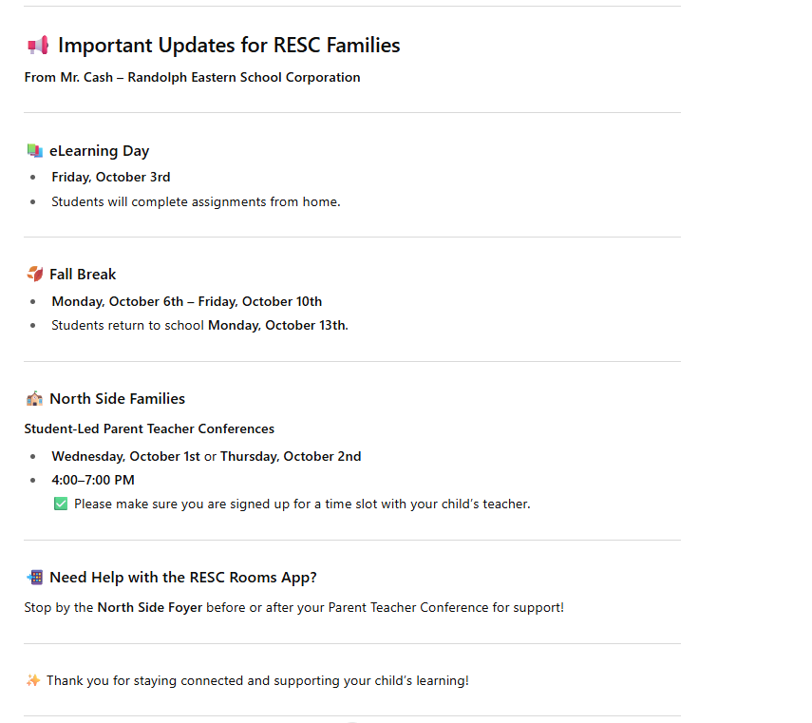Click the fallen leaf emoji beside Fall Break
Viewport: 812px width, 723px height.
tap(35, 274)
